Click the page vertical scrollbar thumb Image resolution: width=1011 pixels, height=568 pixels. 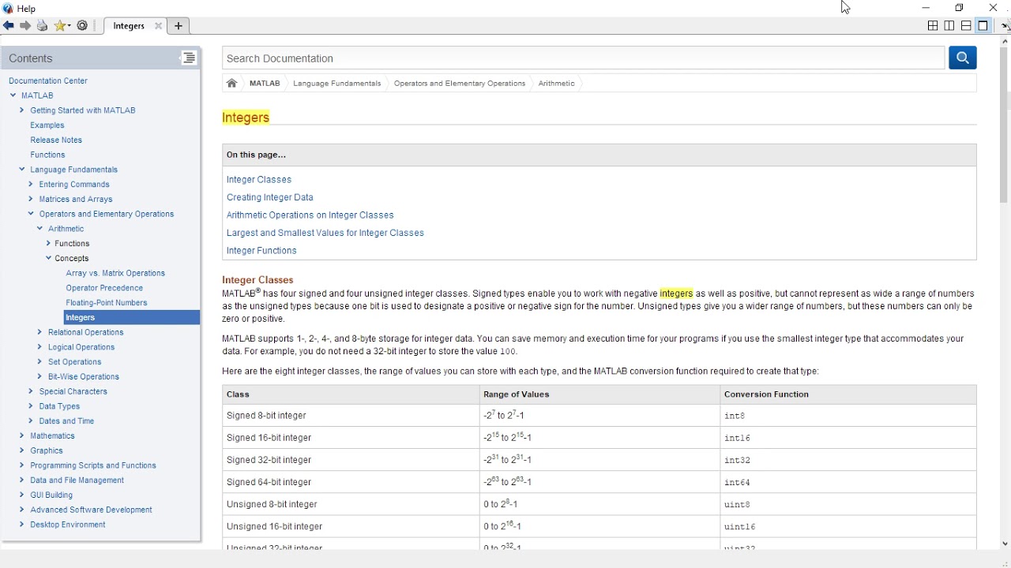tap(1005, 125)
